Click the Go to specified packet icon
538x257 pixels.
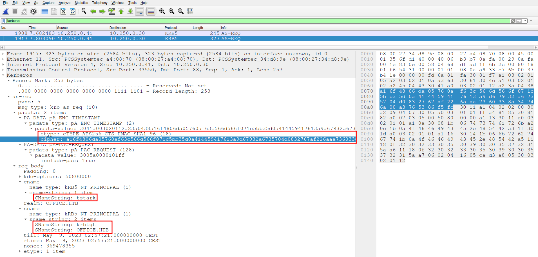[x=112, y=11]
